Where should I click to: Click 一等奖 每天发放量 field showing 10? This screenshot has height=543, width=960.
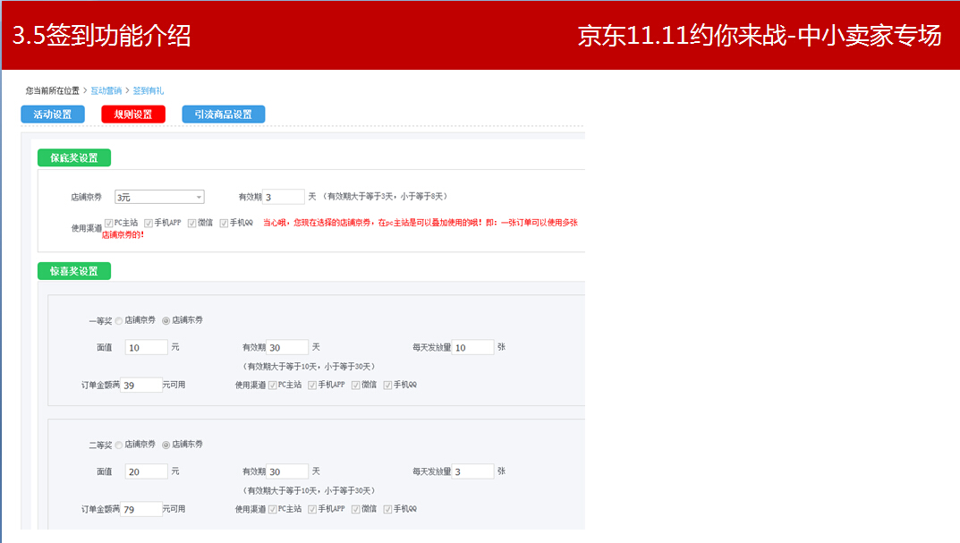472,348
